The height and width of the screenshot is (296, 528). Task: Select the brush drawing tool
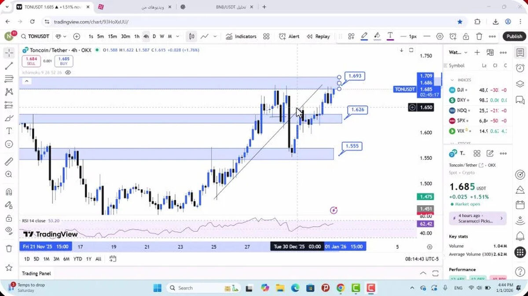click(9, 118)
